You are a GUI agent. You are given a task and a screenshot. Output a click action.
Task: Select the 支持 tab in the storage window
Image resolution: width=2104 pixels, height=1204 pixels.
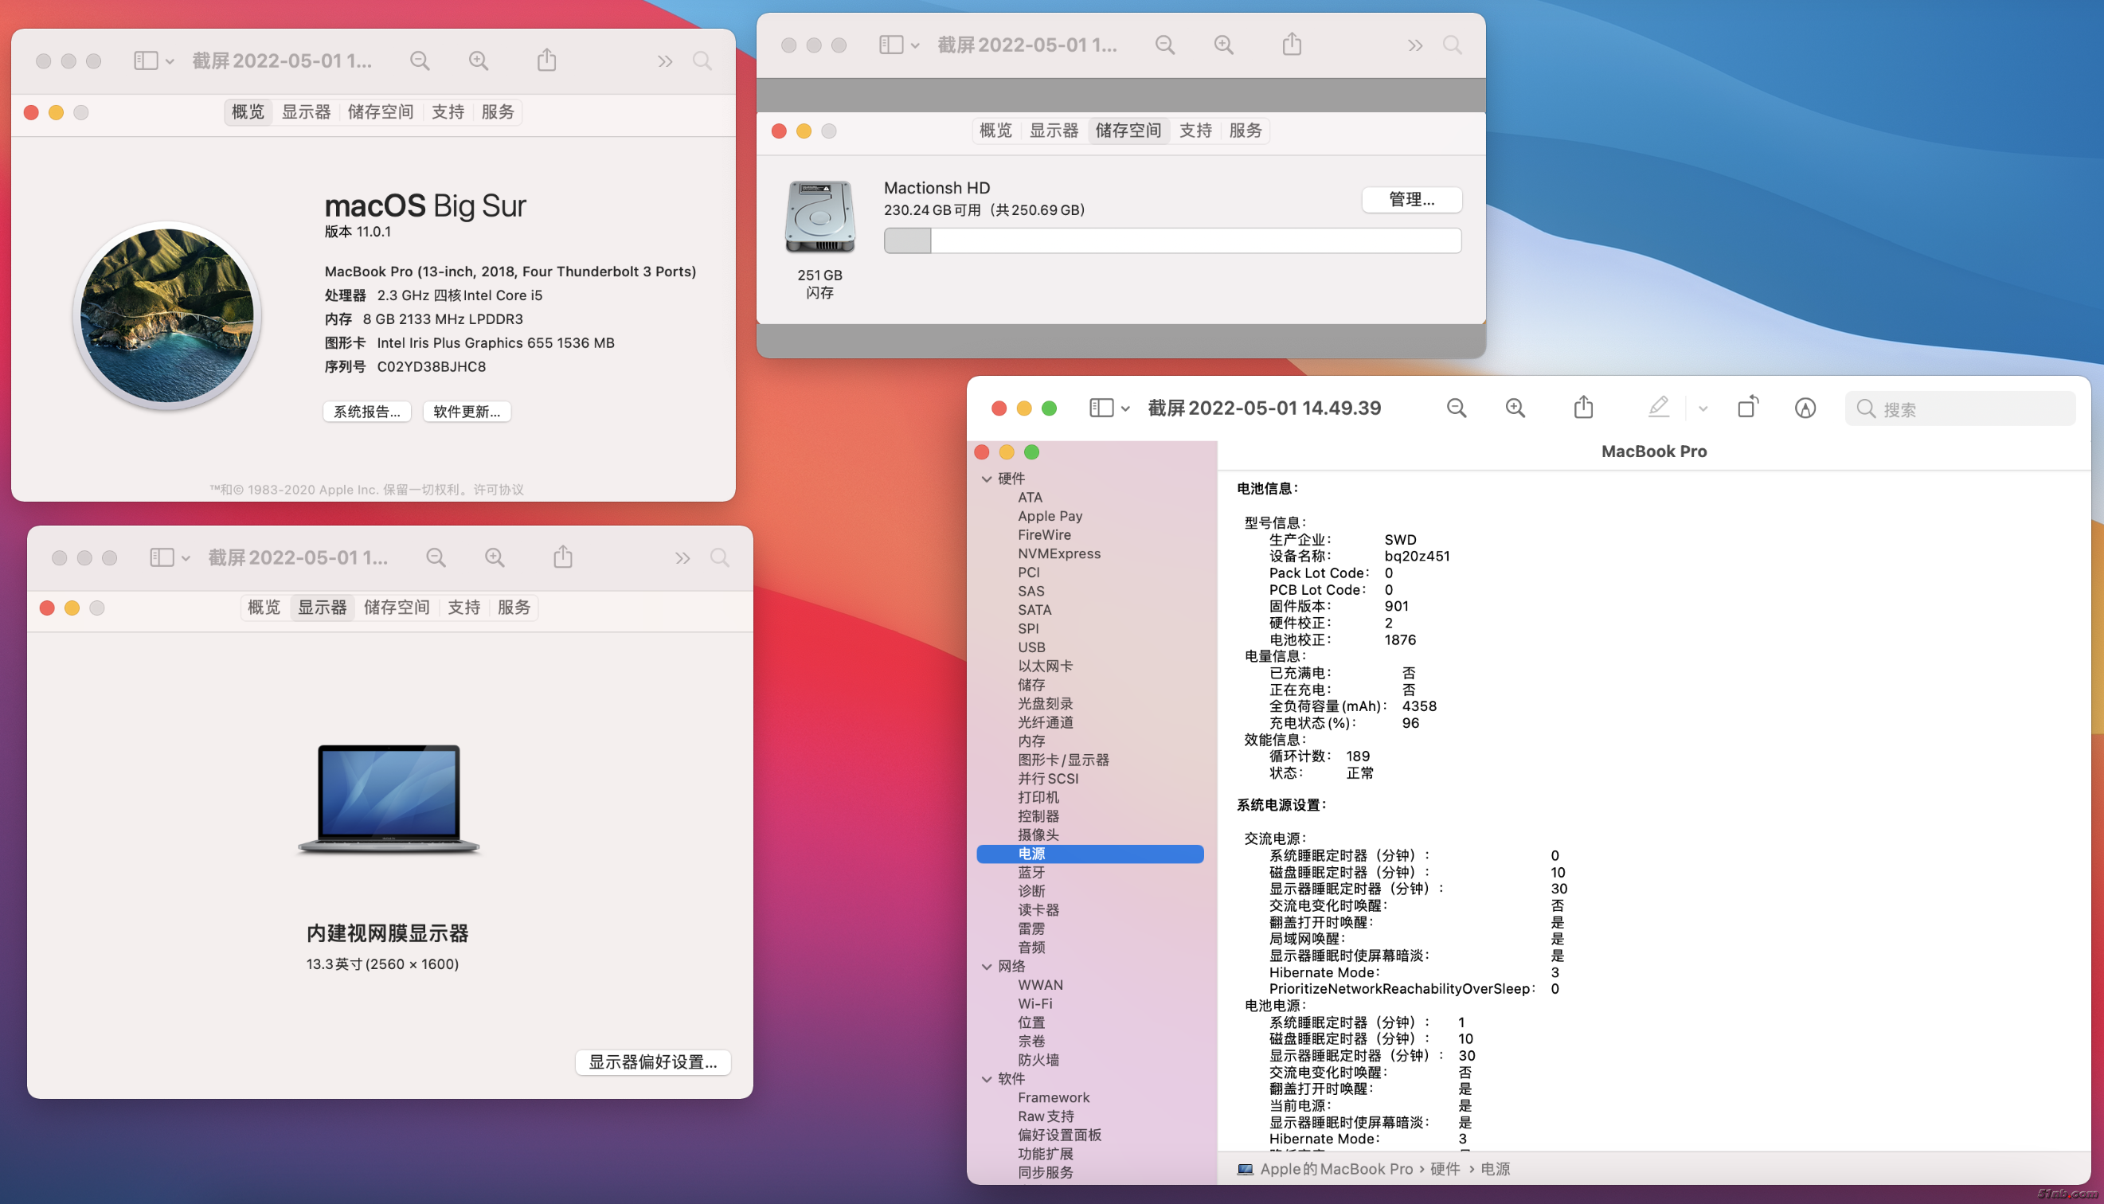pyautogui.click(x=1195, y=131)
